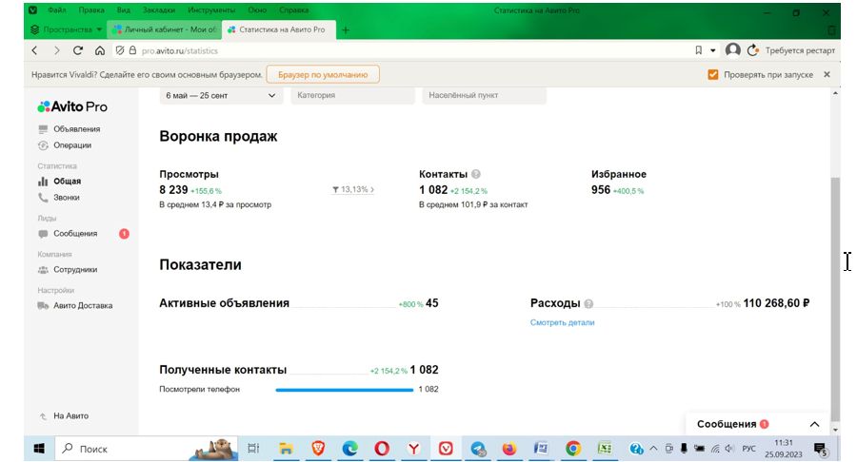The height and width of the screenshot is (462, 857).
Task: Click the Населённый пункт filter field
Action: point(484,95)
